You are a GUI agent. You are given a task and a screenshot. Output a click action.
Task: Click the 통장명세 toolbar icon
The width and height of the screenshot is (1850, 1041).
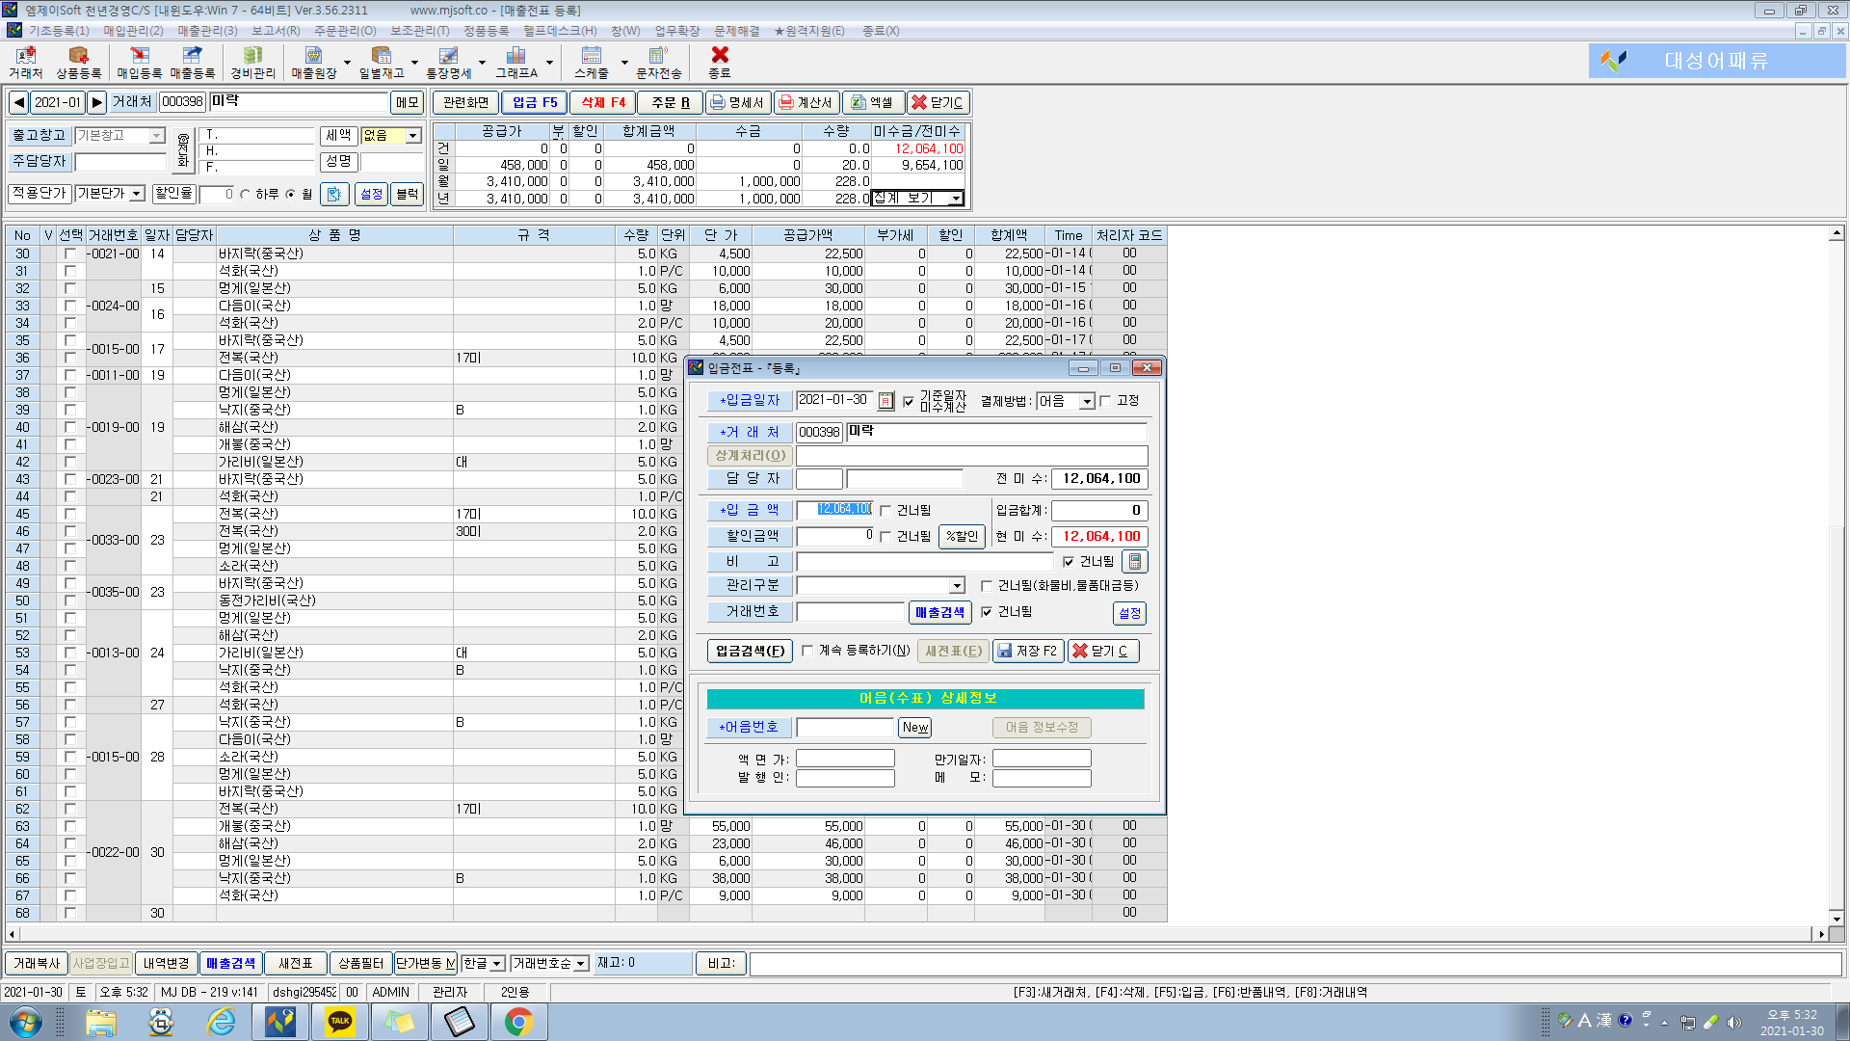448,62
